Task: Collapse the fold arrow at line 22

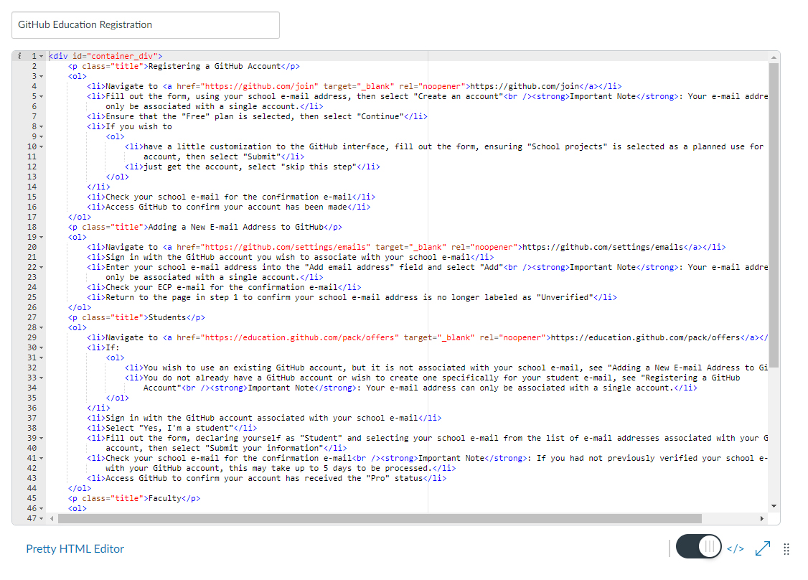Action: click(x=41, y=268)
